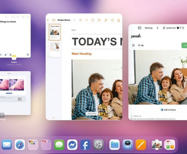Image resolution: width=187 pixels, height=154 pixels.
Task: Open the Morning tab group in Safari
Action: [149, 28]
